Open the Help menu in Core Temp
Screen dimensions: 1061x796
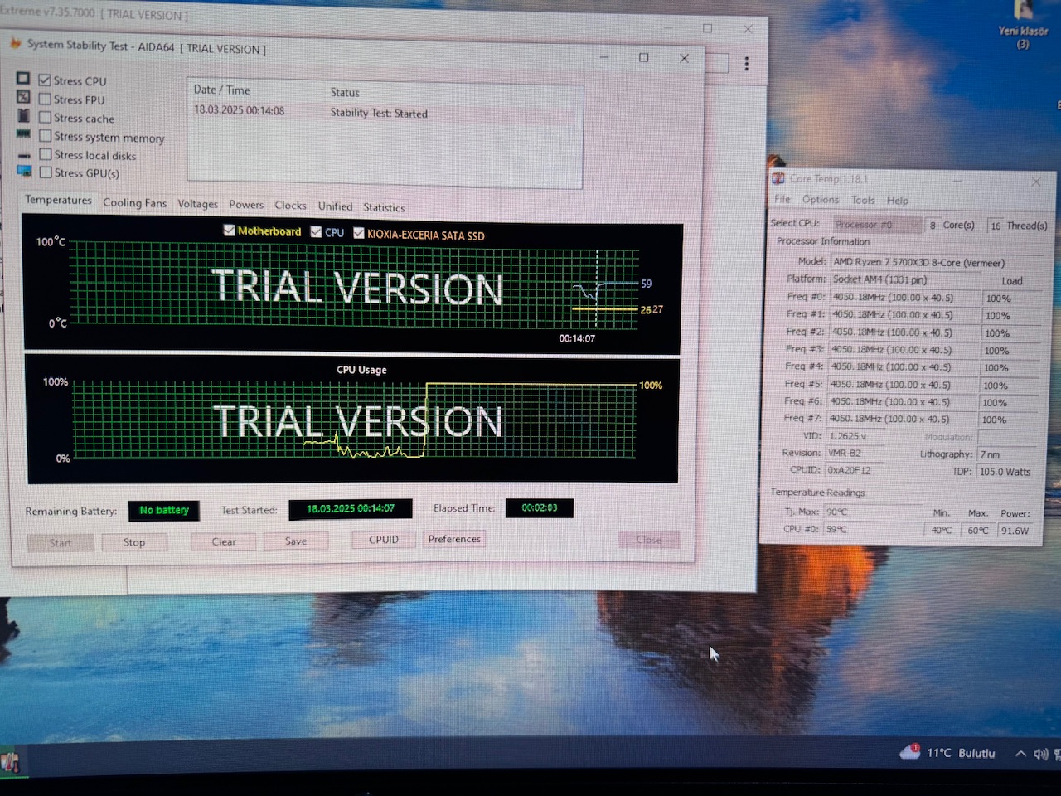pyautogui.click(x=898, y=201)
